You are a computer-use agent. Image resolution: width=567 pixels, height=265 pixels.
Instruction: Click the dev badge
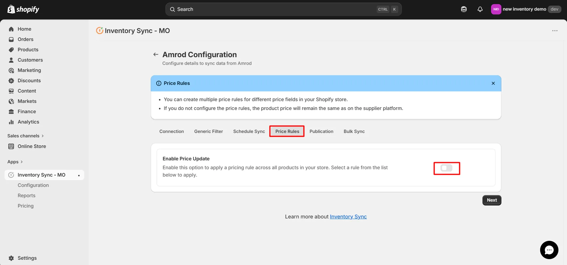coord(555,9)
